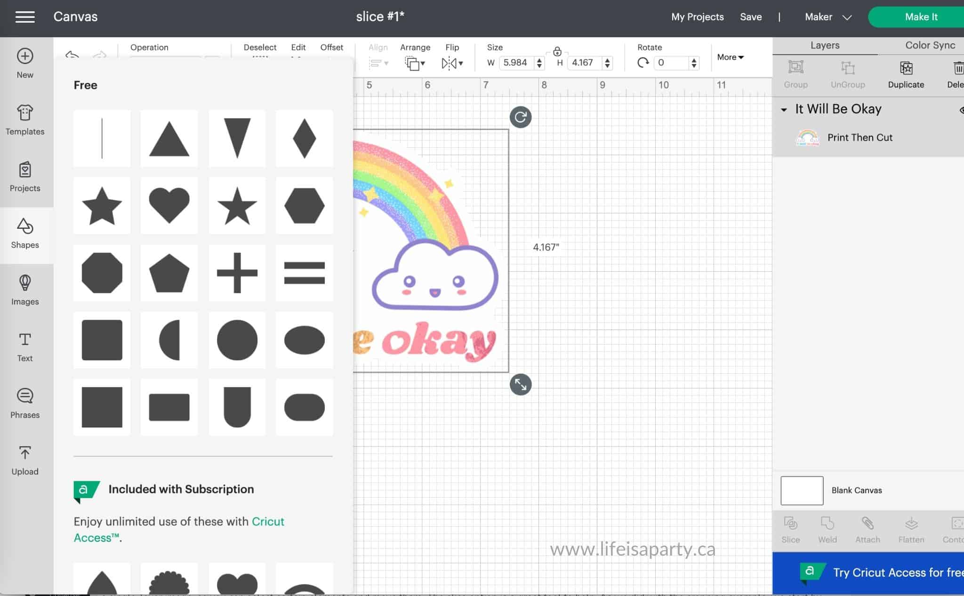
Task: Insert the octagon shape
Action: click(x=102, y=273)
